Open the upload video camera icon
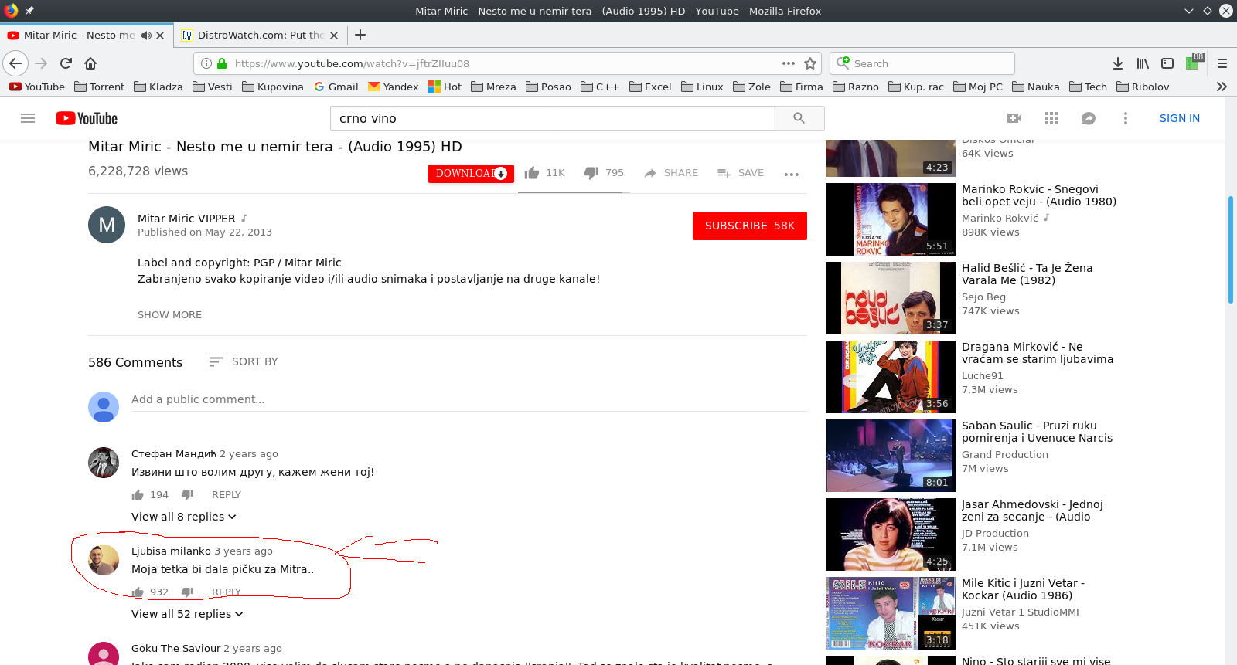This screenshot has height=665, width=1237. click(x=1014, y=118)
